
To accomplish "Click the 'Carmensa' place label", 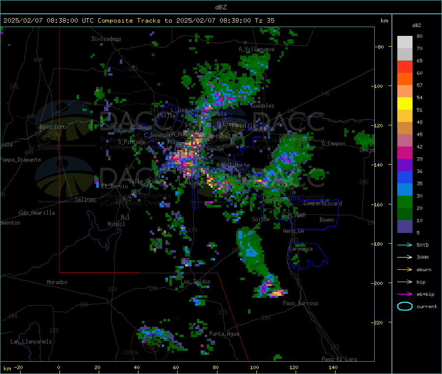I will click(301, 249).
